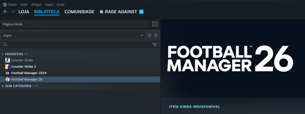Screen dimensions: 305x114
Task: Open the Steam menu
Action: tap(12, 5)
